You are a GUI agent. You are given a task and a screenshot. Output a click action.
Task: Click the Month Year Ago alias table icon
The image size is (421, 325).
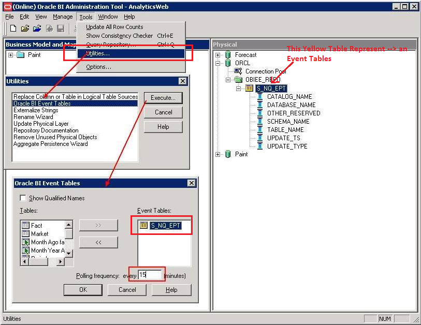25,250
